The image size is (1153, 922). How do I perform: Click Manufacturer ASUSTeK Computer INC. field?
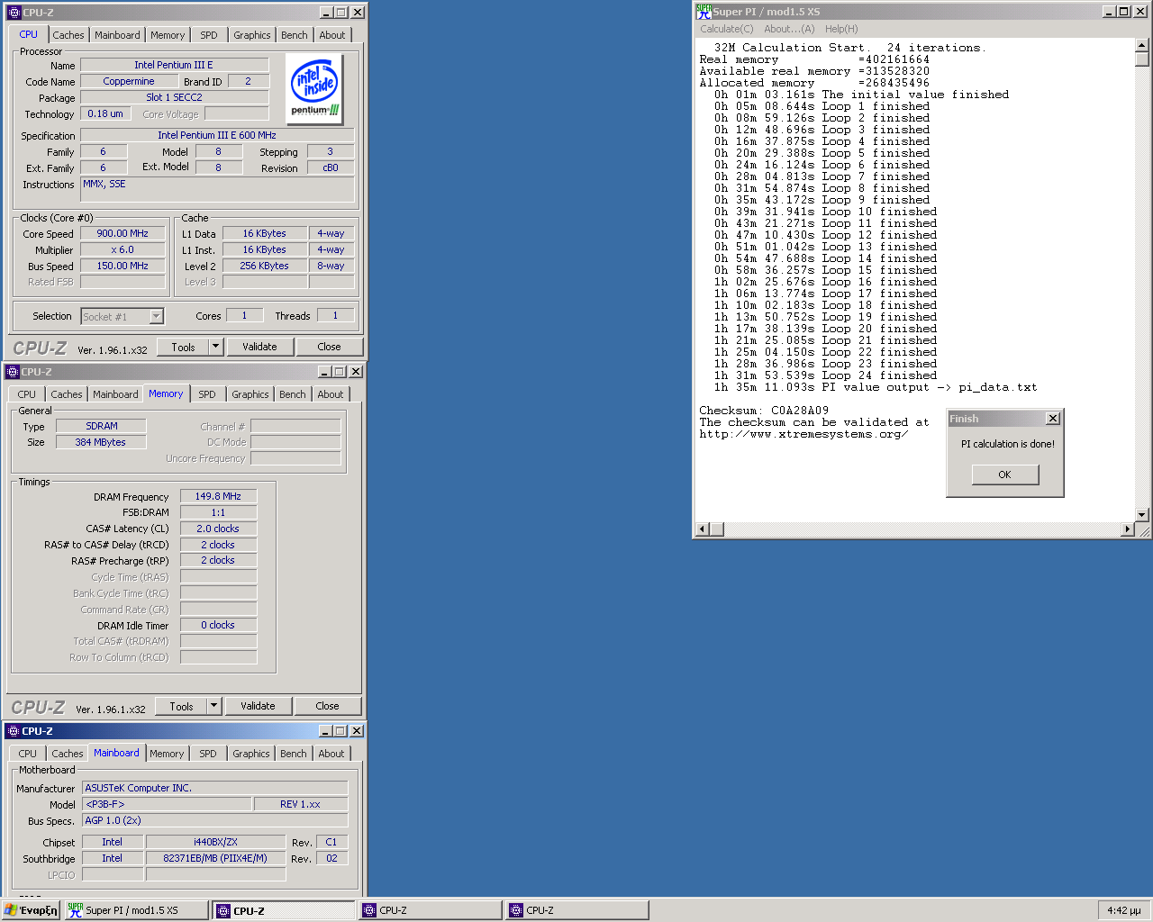coord(214,788)
